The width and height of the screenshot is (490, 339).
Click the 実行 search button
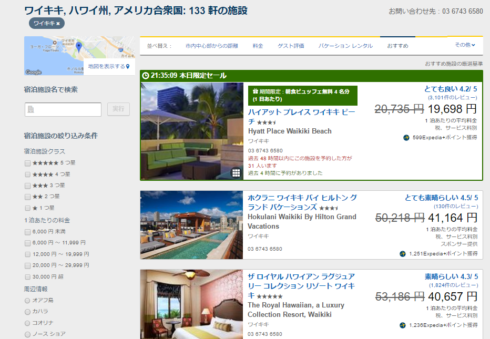(x=118, y=109)
